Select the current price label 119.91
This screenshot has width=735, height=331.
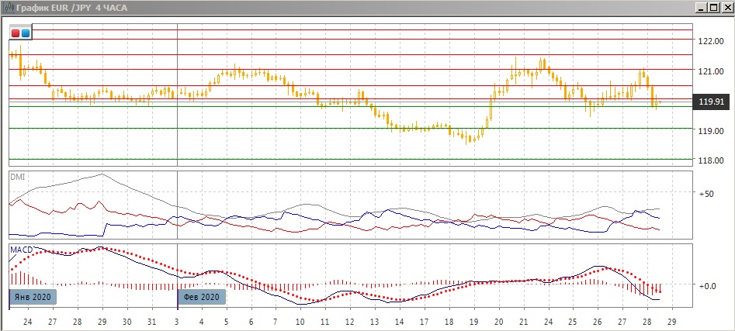pos(712,102)
